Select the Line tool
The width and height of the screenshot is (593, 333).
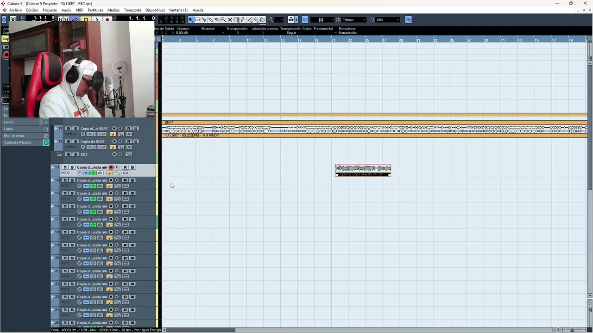[x=250, y=19]
